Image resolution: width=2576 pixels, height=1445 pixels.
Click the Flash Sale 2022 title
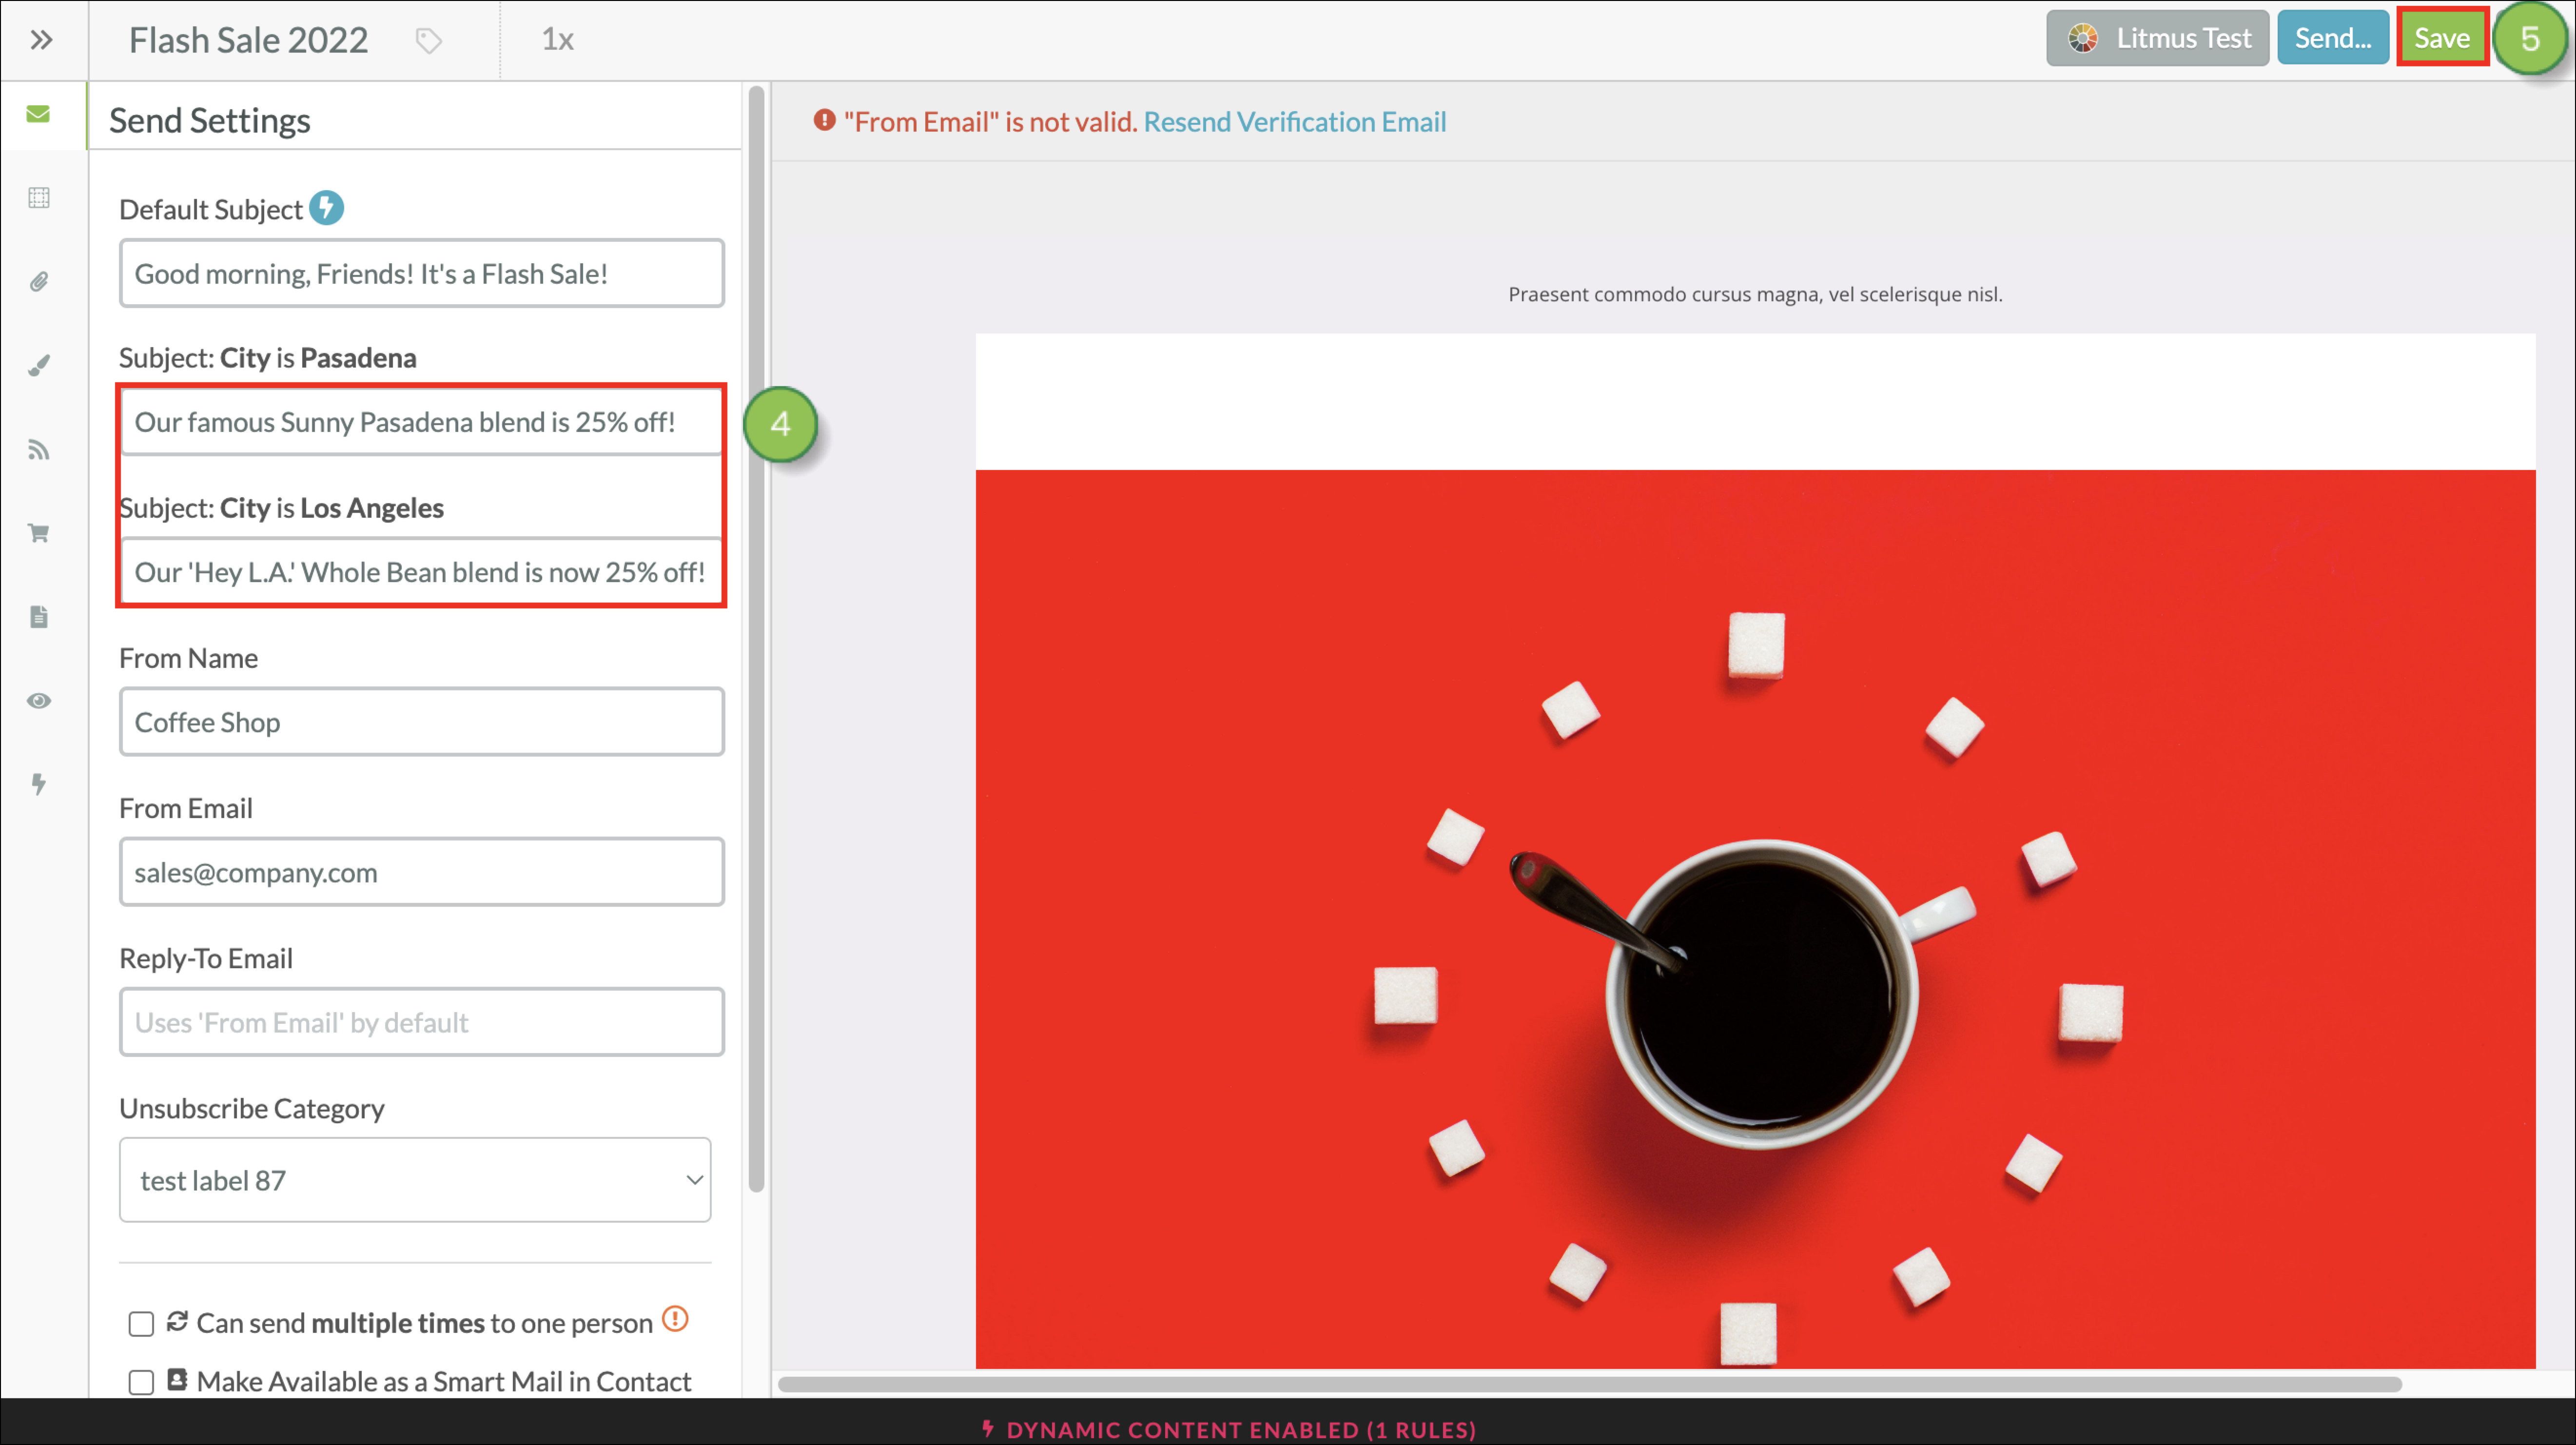coord(249,40)
